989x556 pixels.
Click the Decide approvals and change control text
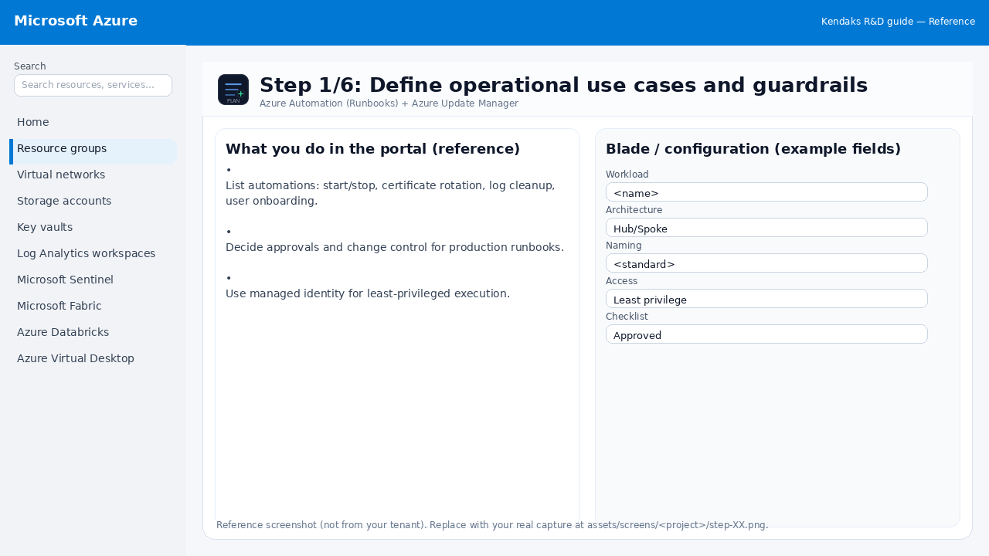coord(395,247)
